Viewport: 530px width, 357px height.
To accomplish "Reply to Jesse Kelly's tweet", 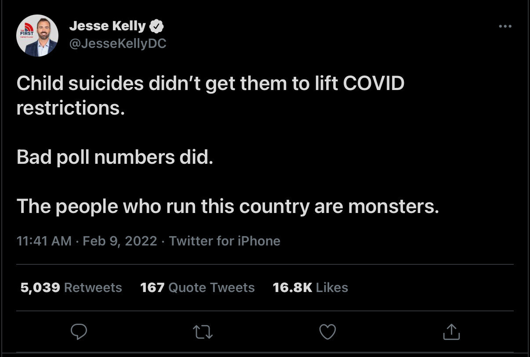I will point(79,332).
